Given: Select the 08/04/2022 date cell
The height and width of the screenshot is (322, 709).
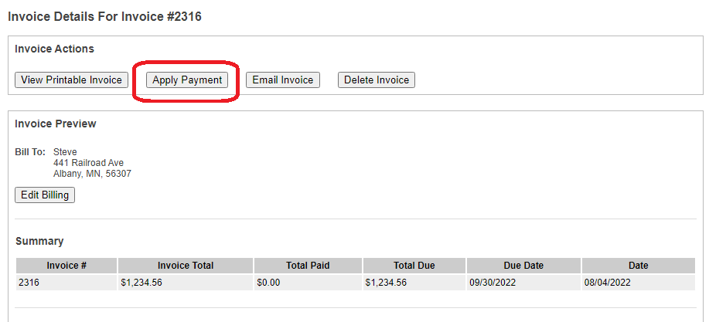Looking at the screenshot, I should pos(609,283).
